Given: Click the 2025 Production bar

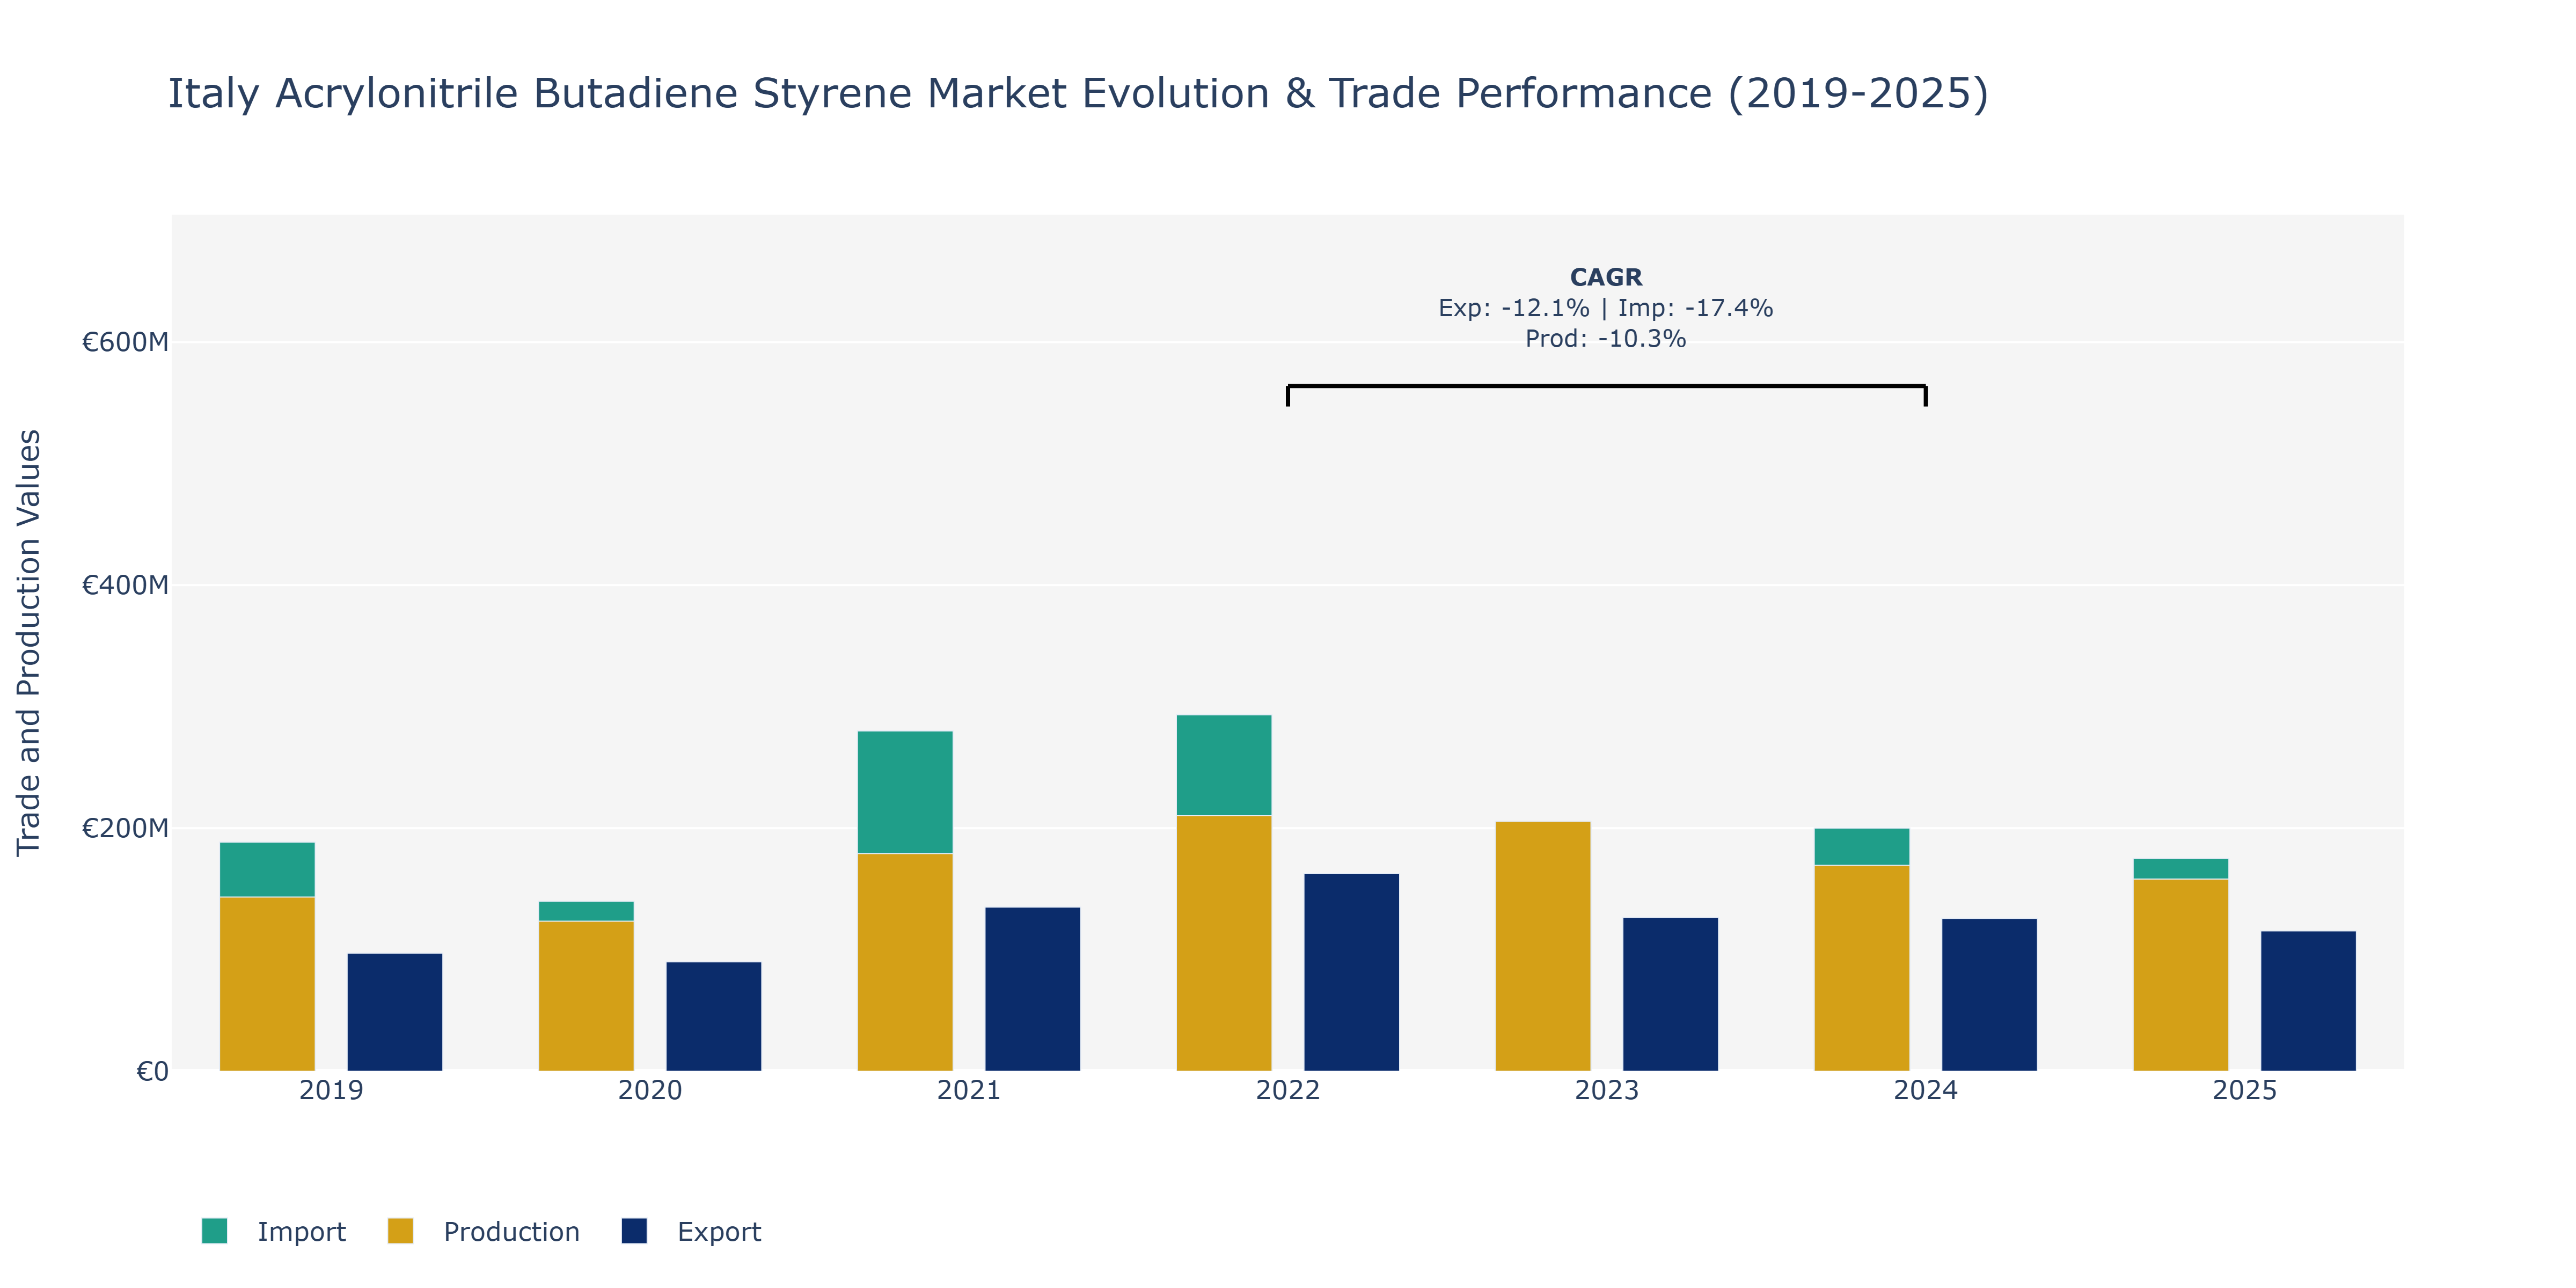Looking at the screenshot, I should 2181,975.
